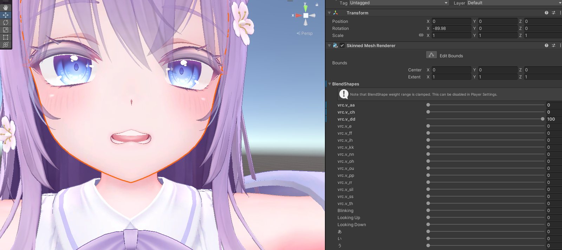Click the Bounds property label
Screen dimensions: 562x250
[x=340, y=63]
